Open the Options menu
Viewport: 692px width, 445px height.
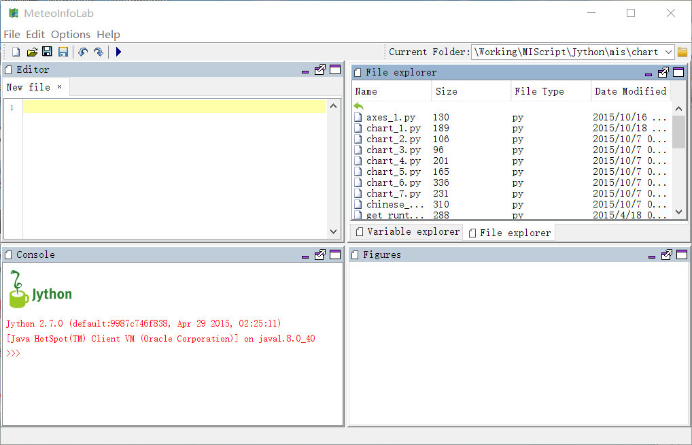pos(71,34)
